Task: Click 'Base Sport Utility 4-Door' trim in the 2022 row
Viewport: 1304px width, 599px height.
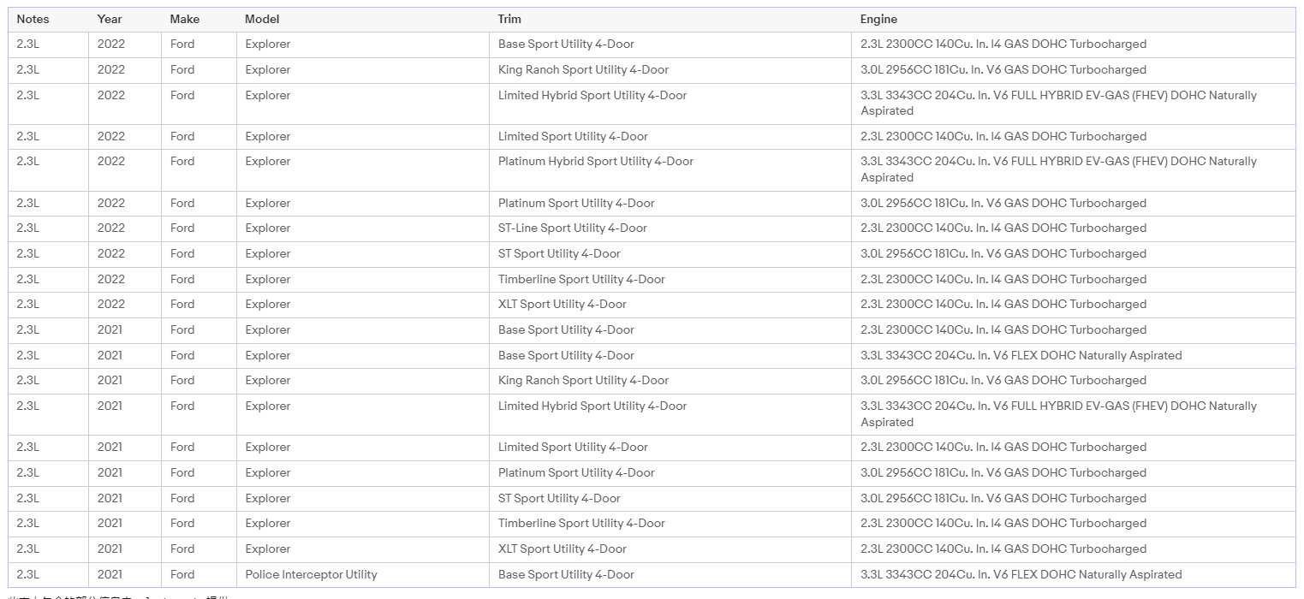Action: [566, 44]
